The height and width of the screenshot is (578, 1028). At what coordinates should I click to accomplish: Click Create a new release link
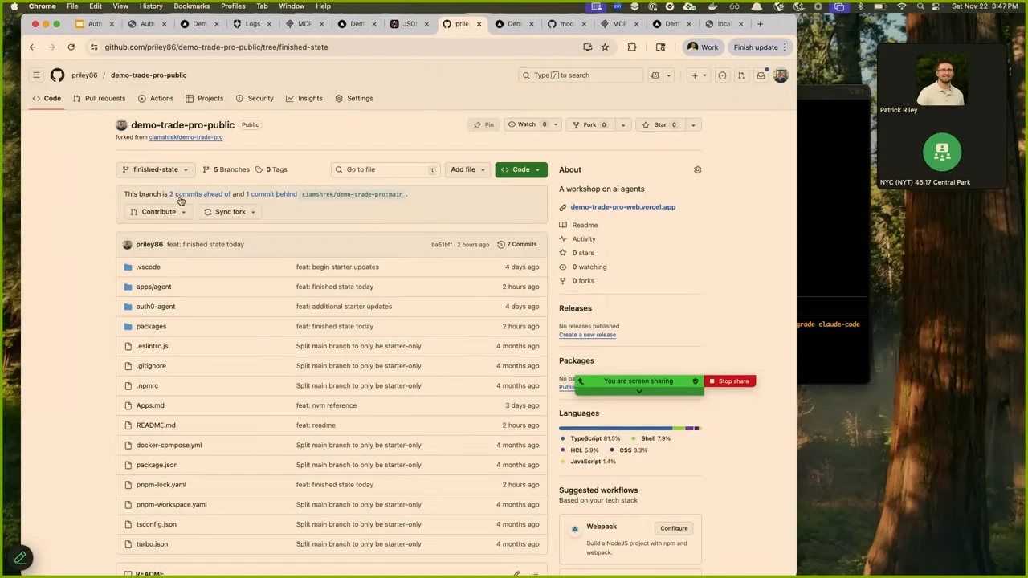(x=587, y=335)
